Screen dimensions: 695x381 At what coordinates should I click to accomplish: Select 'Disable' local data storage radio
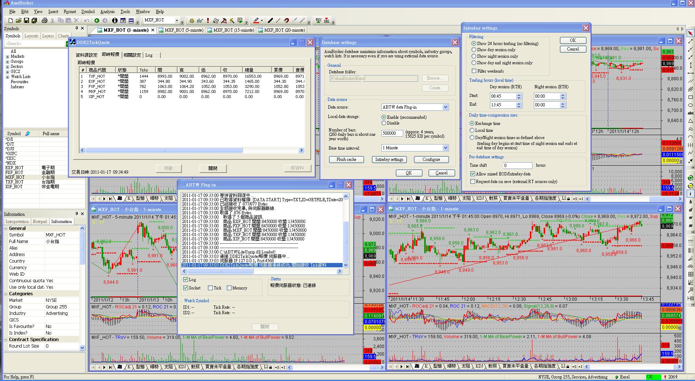click(384, 123)
